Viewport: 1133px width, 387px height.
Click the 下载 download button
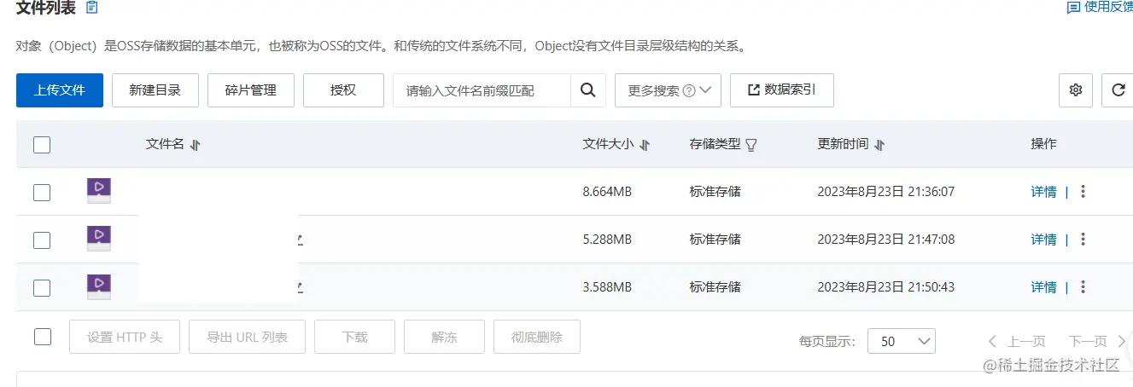coord(355,337)
